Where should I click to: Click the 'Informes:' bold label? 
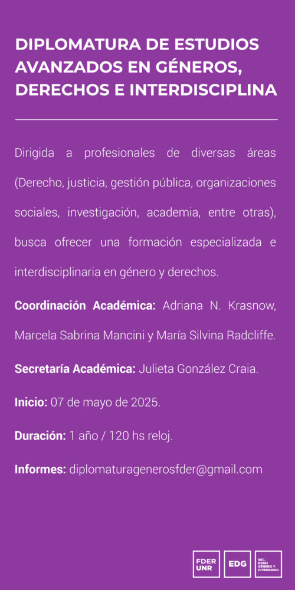[41, 470]
